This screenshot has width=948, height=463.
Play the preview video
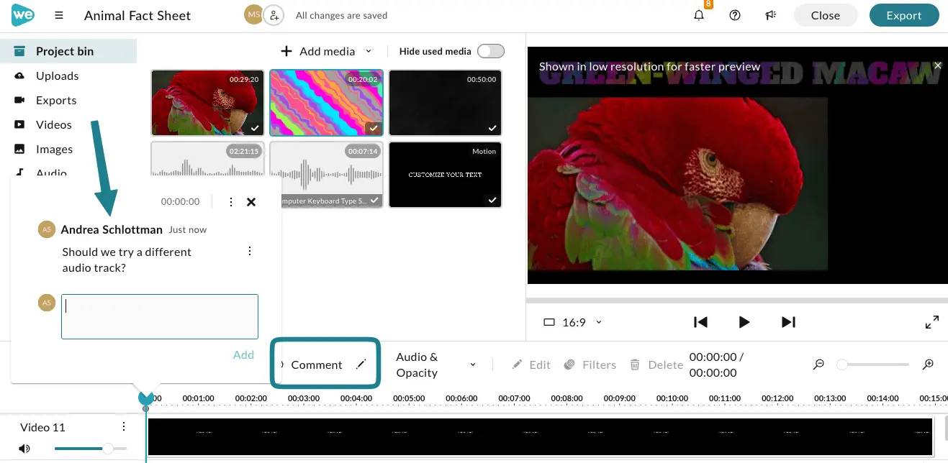(744, 322)
